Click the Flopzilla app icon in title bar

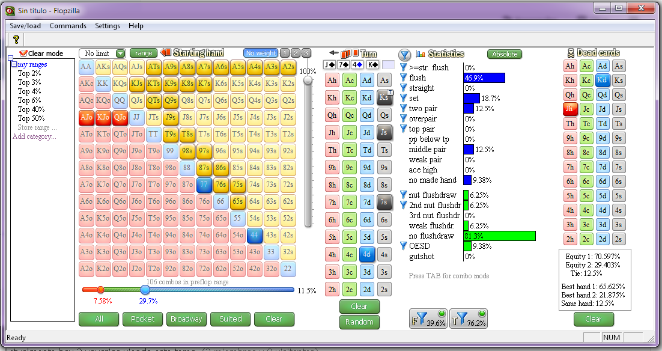pyautogui.click(x=11, y=11)
